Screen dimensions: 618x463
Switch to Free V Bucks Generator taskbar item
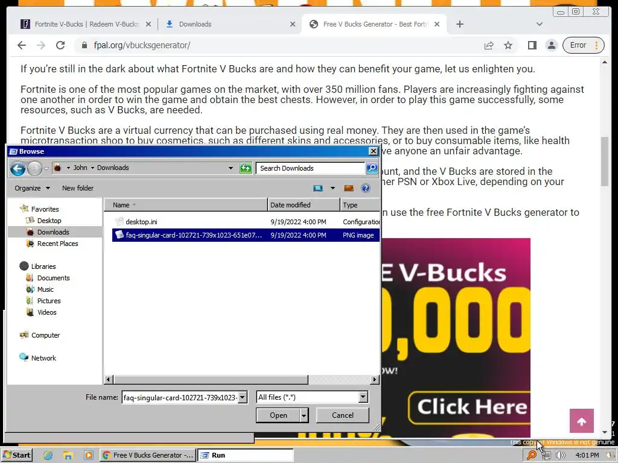point(147,455)
